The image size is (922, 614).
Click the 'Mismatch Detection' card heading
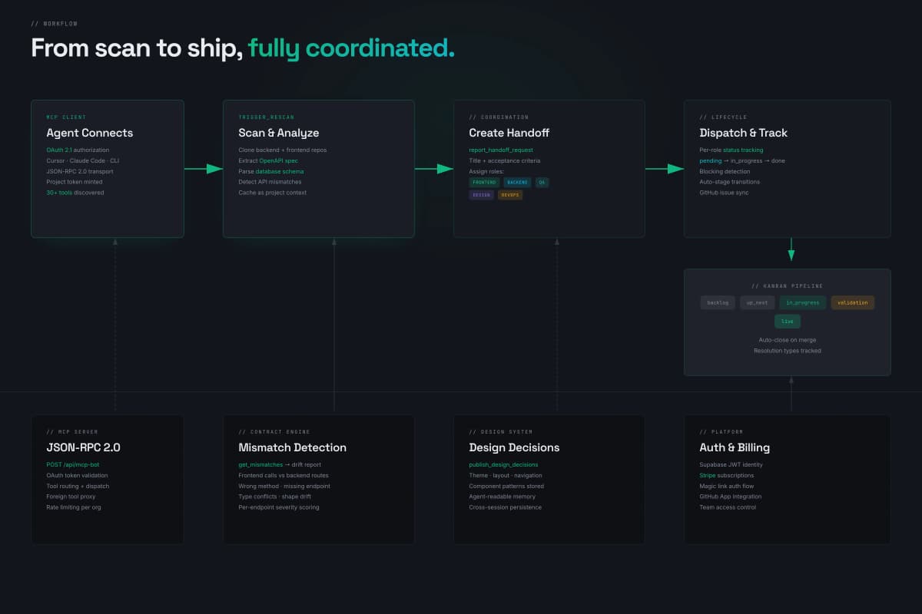click(293, 447)
